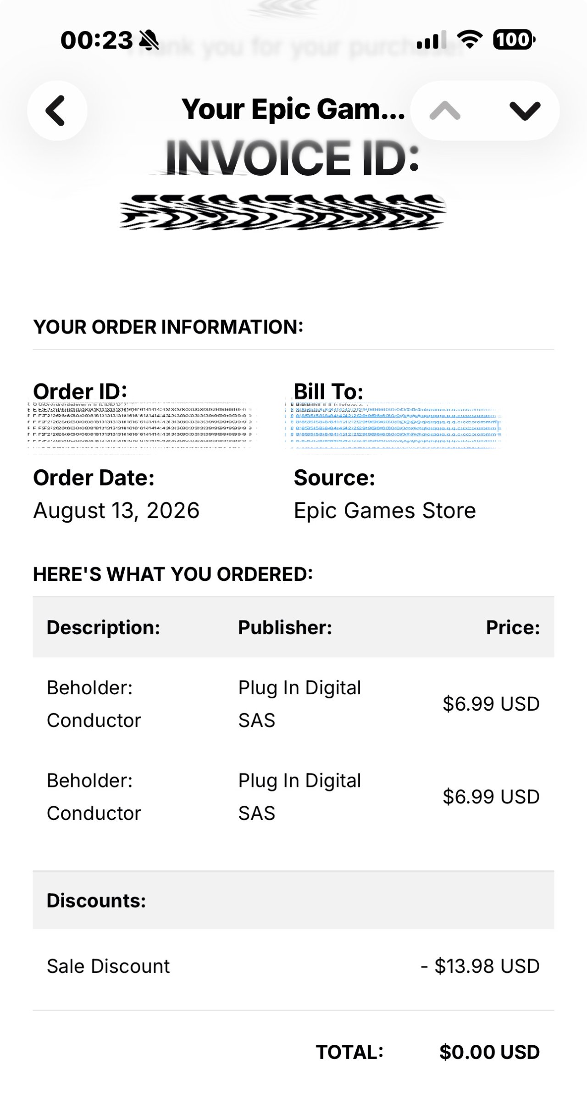Go to next email with down chevron
Viewport: 587px width, 1109px height.
525,111
